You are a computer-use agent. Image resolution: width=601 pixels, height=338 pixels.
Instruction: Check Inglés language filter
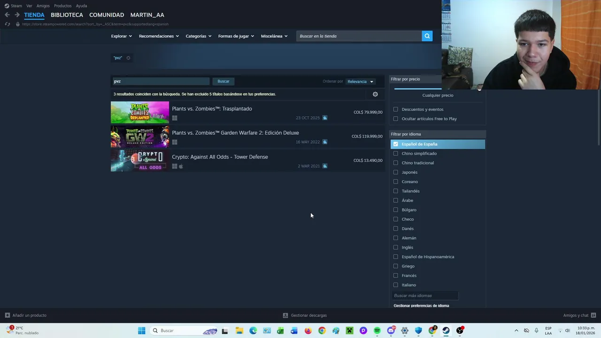coord(395,247)
